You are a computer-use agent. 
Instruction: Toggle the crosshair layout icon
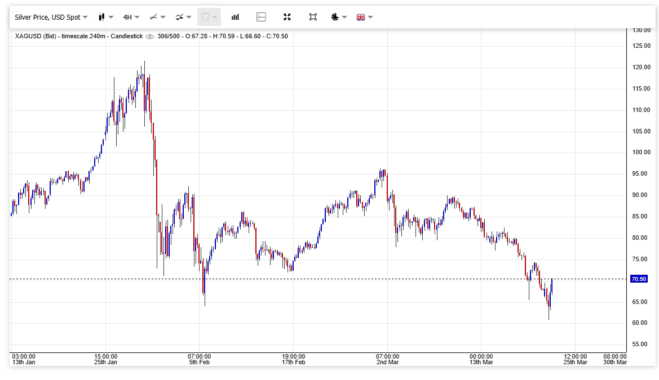click(x=261, y=17)
